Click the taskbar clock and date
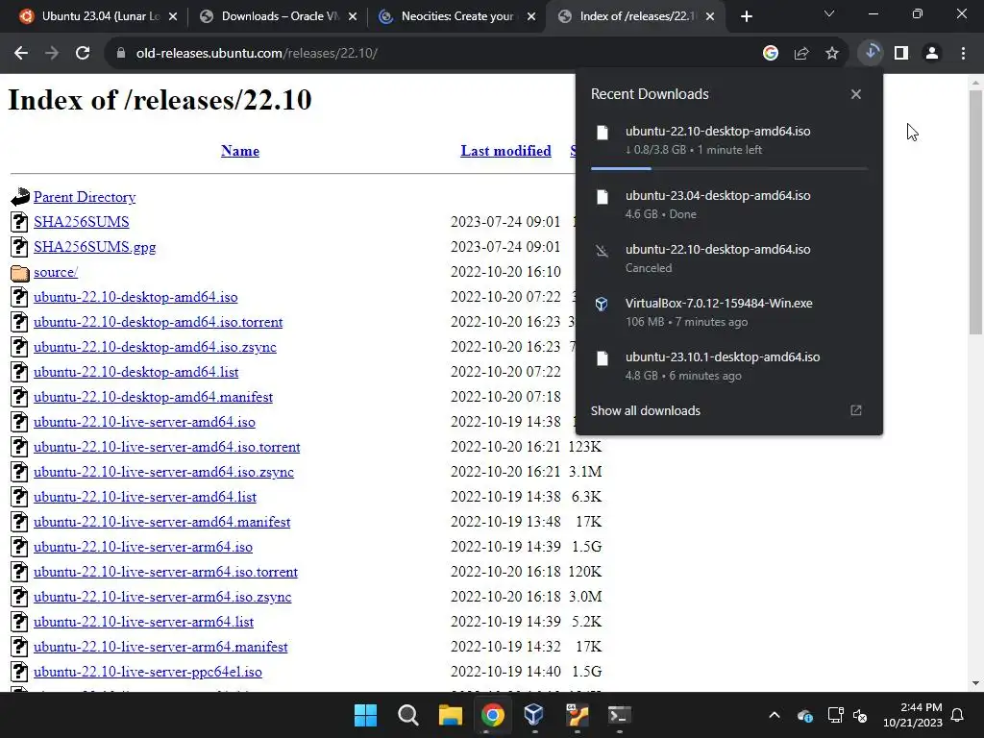Image resolution: width=984 pixels, height=738 pixels. click(x=913, y=715)
